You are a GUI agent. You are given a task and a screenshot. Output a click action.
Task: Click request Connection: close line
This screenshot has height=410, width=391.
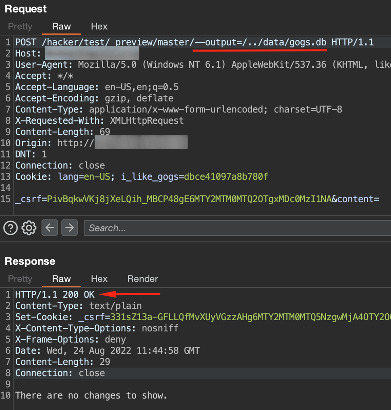[60, 166]
